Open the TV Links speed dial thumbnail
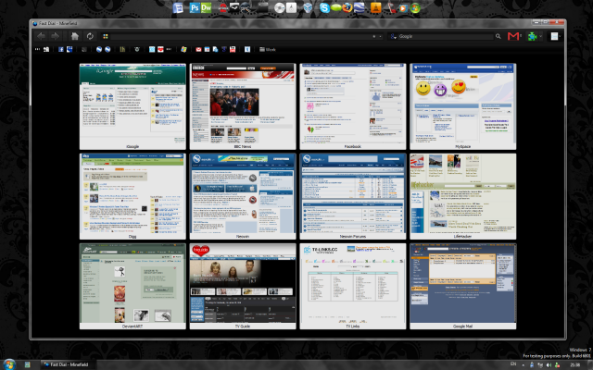 (x=353, y=286)
